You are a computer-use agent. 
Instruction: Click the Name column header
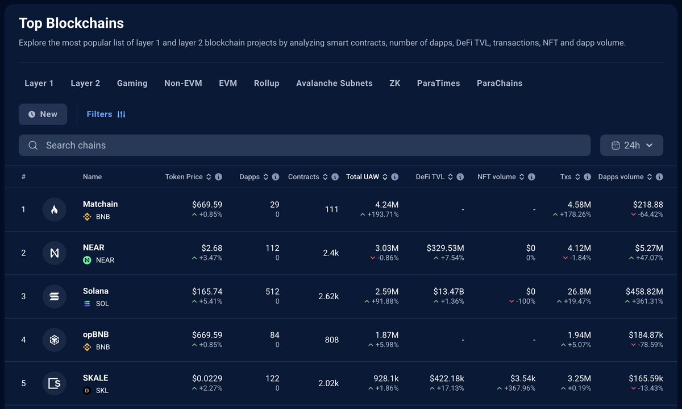[92, 177]
